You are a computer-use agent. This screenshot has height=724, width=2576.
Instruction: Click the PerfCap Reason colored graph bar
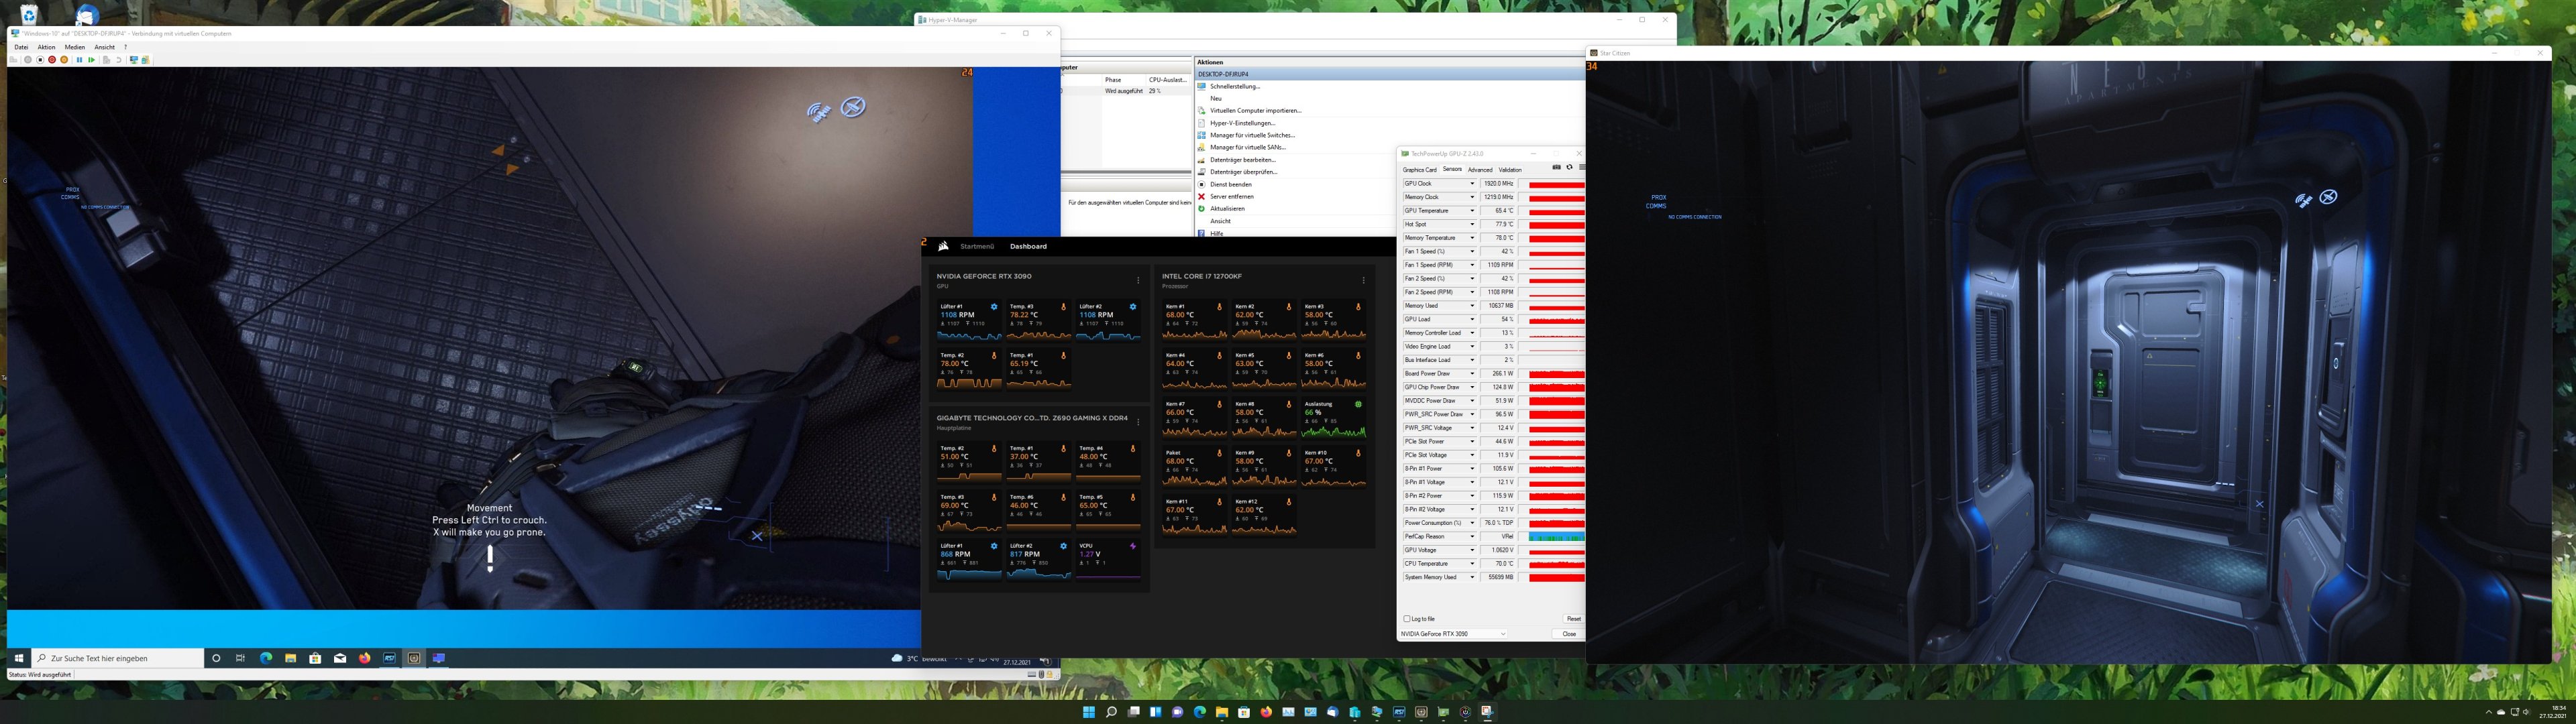click(x=1556, y=537)
